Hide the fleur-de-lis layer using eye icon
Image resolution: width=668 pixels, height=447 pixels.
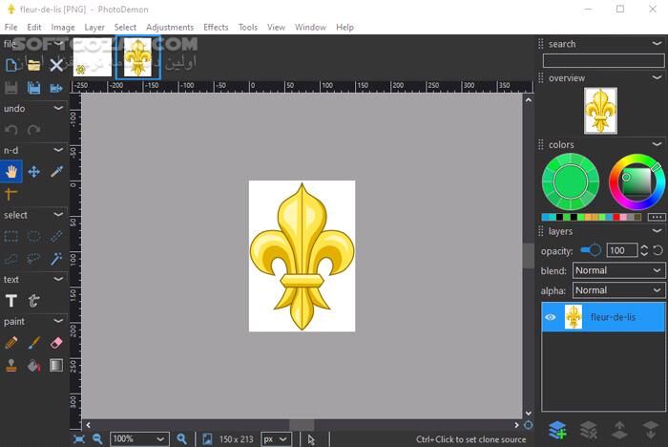551,317
